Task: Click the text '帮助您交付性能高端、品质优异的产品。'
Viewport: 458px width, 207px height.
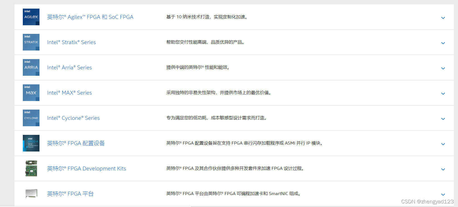Action: tap(206, 42)
